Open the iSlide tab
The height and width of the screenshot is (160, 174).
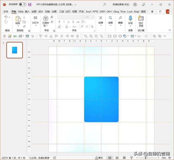click(21, 11)
